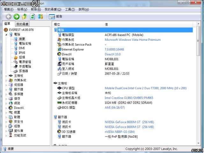Screen dimensions: 204x153
Task: Expand the 網路 tree node
Action: [x=6, y=104]
